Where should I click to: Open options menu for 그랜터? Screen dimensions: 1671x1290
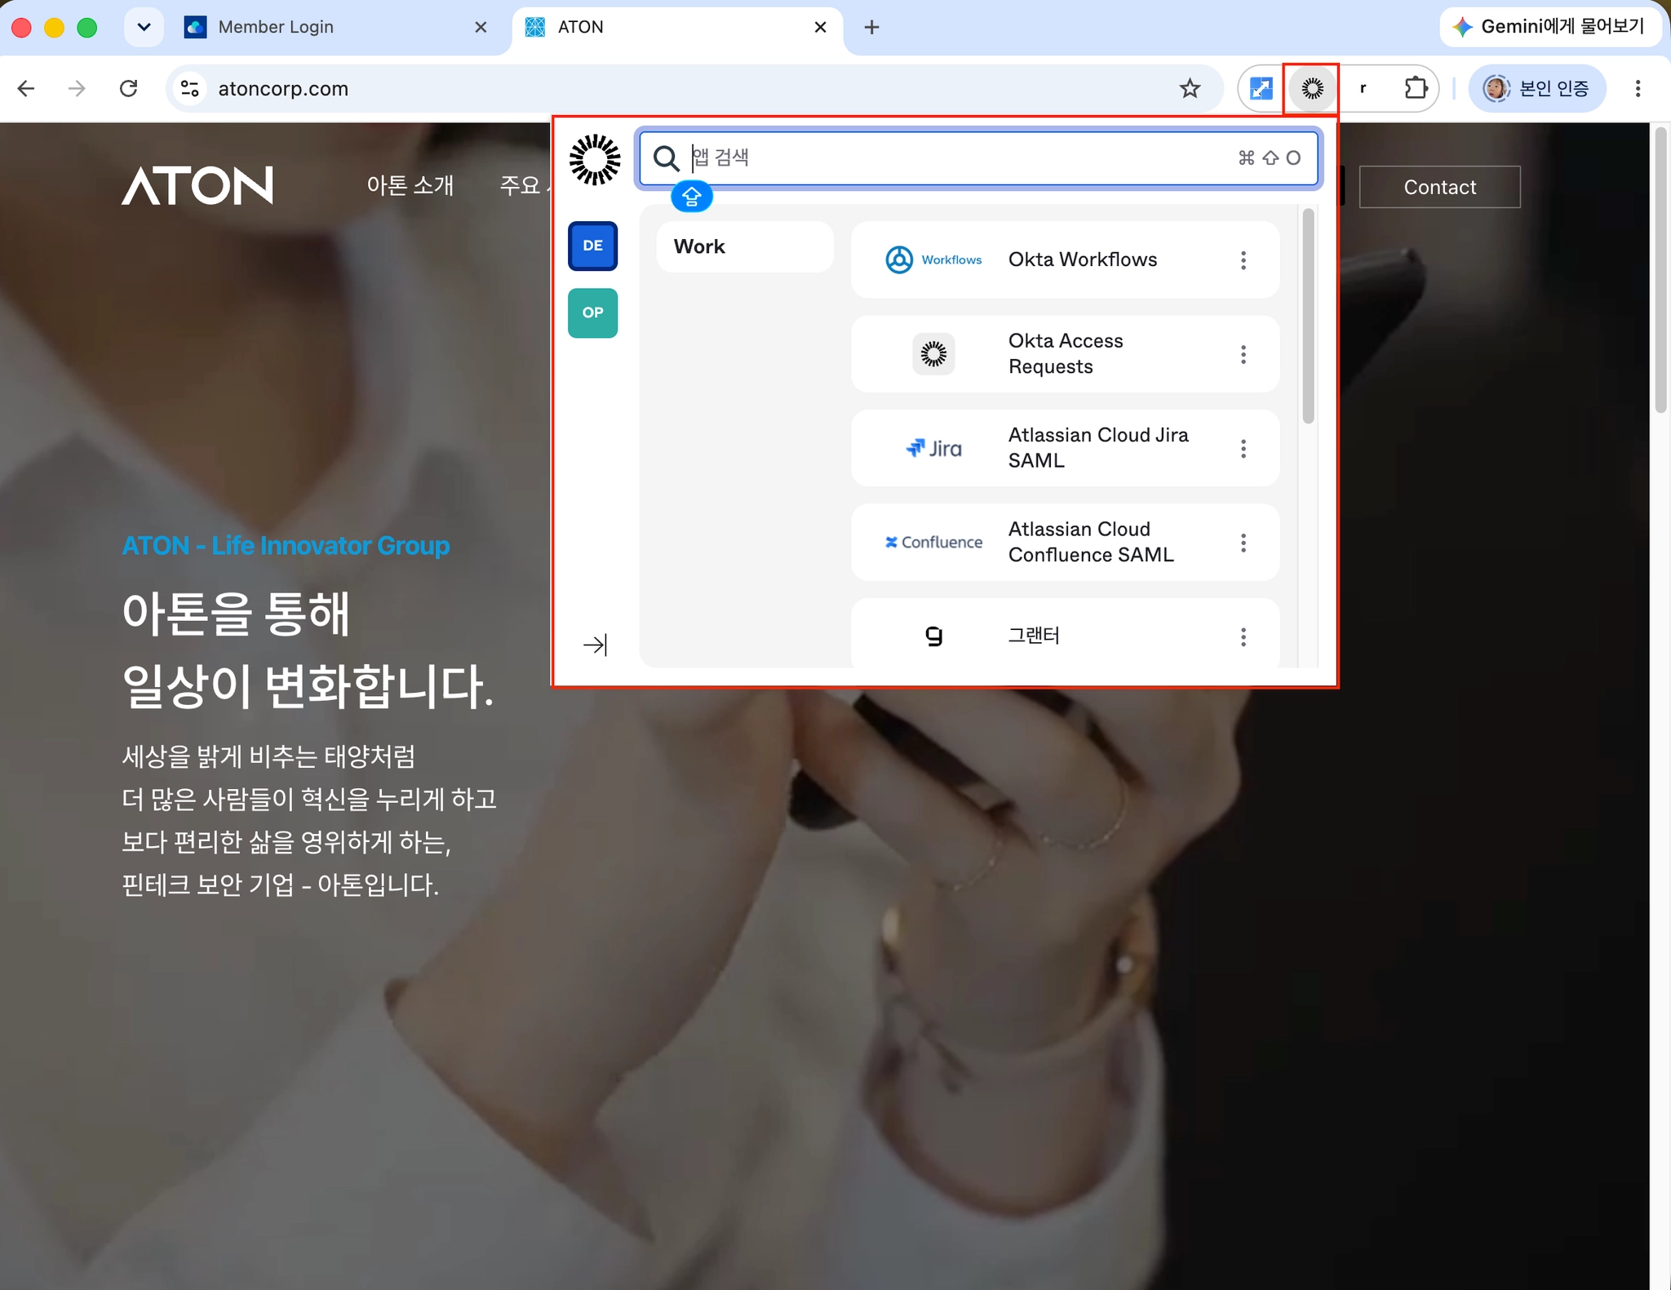pos(1243,636)
